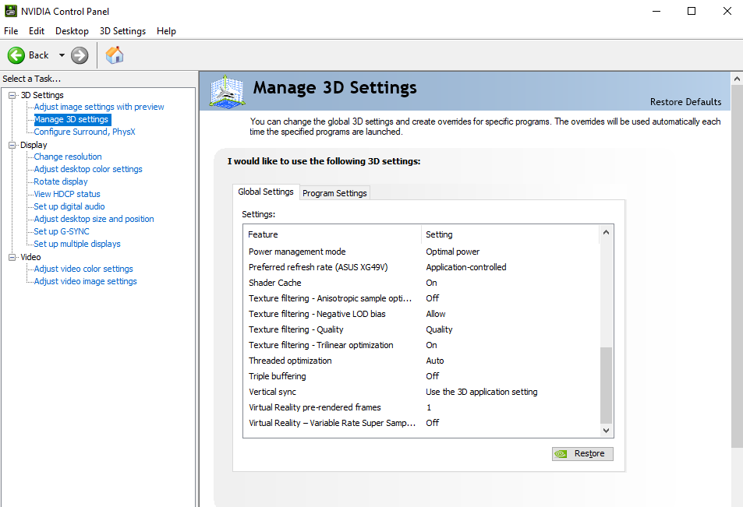Click the NVIDIA Control Panel title icon
The height and width of the screenshot is (507, 743).
[x=9, y=11]
